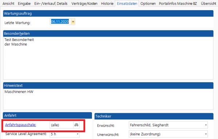Go to the Historie tab
This screenshot has height=139, width=218.
[107, 4]
